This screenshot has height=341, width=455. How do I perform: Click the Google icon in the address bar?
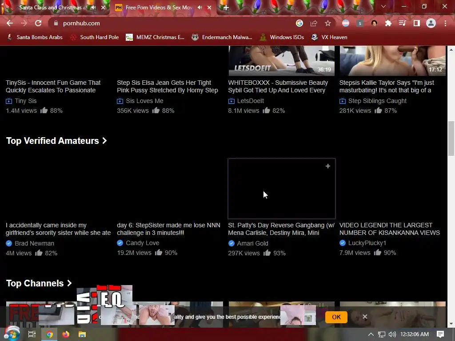click(299, 23)
